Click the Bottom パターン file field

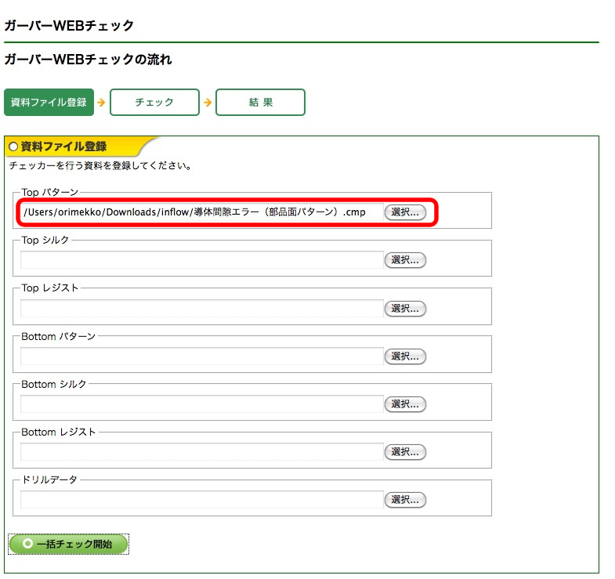[201, 356]
